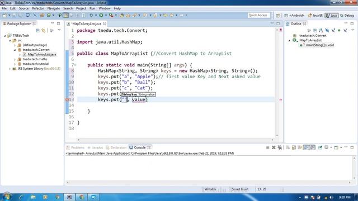Select the Java perspective button
The height and width of the screenshot is (201, 358).
(332, 16)
